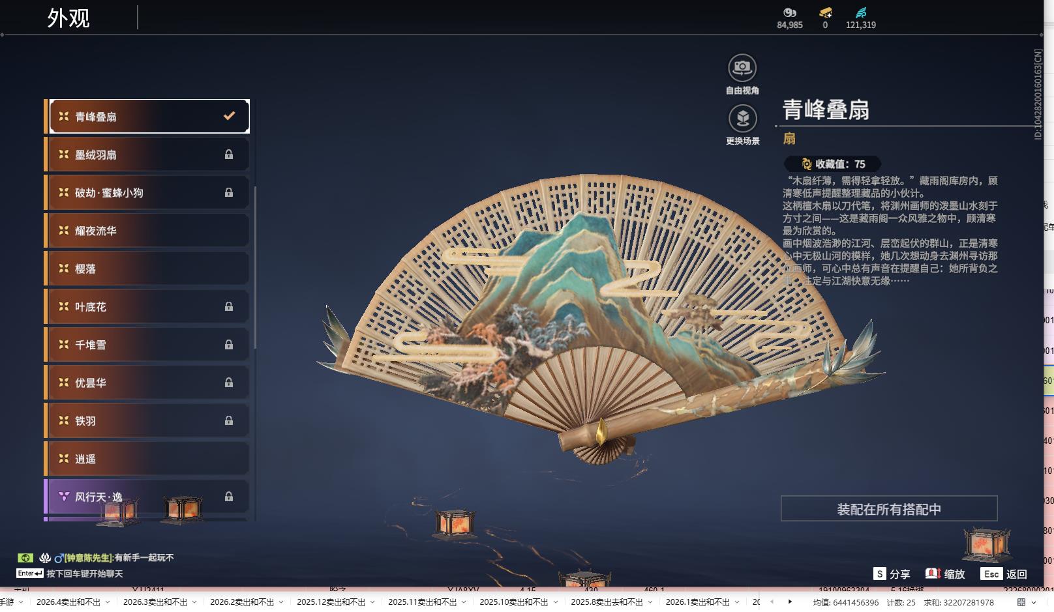Expand hidden sheets with the right arrow

[x=790, y=603]
